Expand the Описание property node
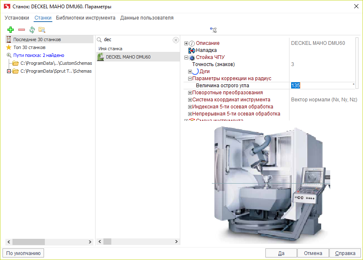 click(186, 43)
